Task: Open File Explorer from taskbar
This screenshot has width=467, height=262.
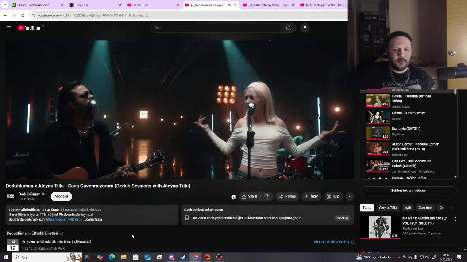Action: [x=124, y=257]
